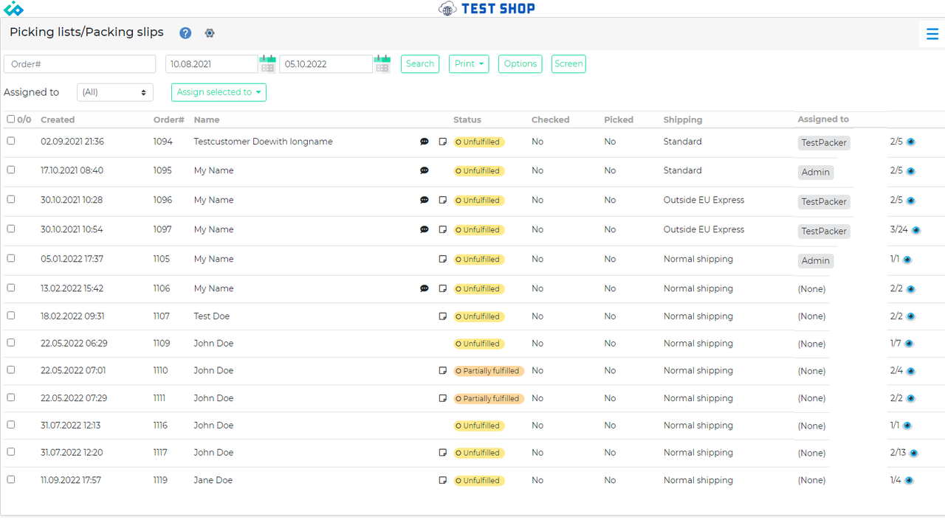This screenshot has height=531, width=945.
Task: Click the Unfulfilled status badge of order 1105
Action: (x=478, y=259)
